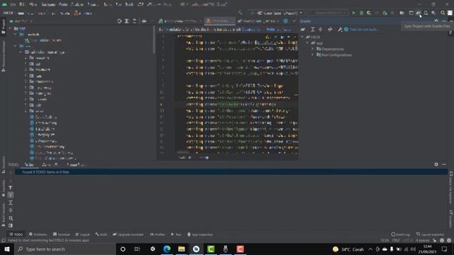
Task: Collapse all nodes in Gradle panel
Action: click(x=321, y=29)
